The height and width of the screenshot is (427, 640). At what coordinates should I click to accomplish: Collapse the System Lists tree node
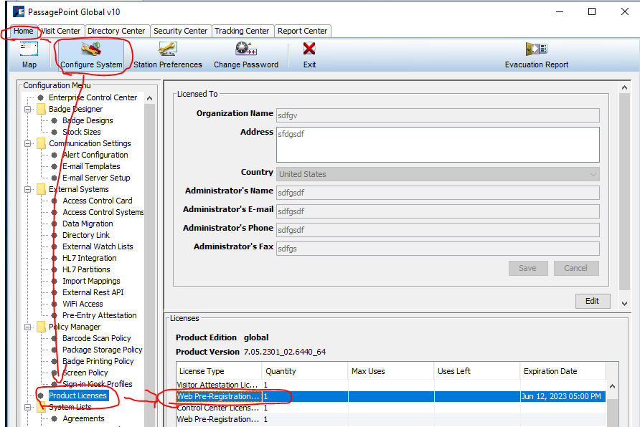28,407
